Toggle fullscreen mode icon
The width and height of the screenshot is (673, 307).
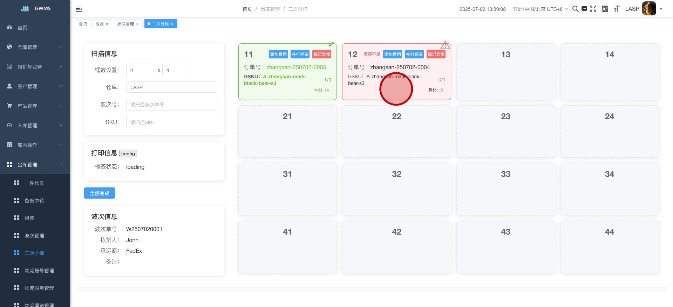pos(593,9)
